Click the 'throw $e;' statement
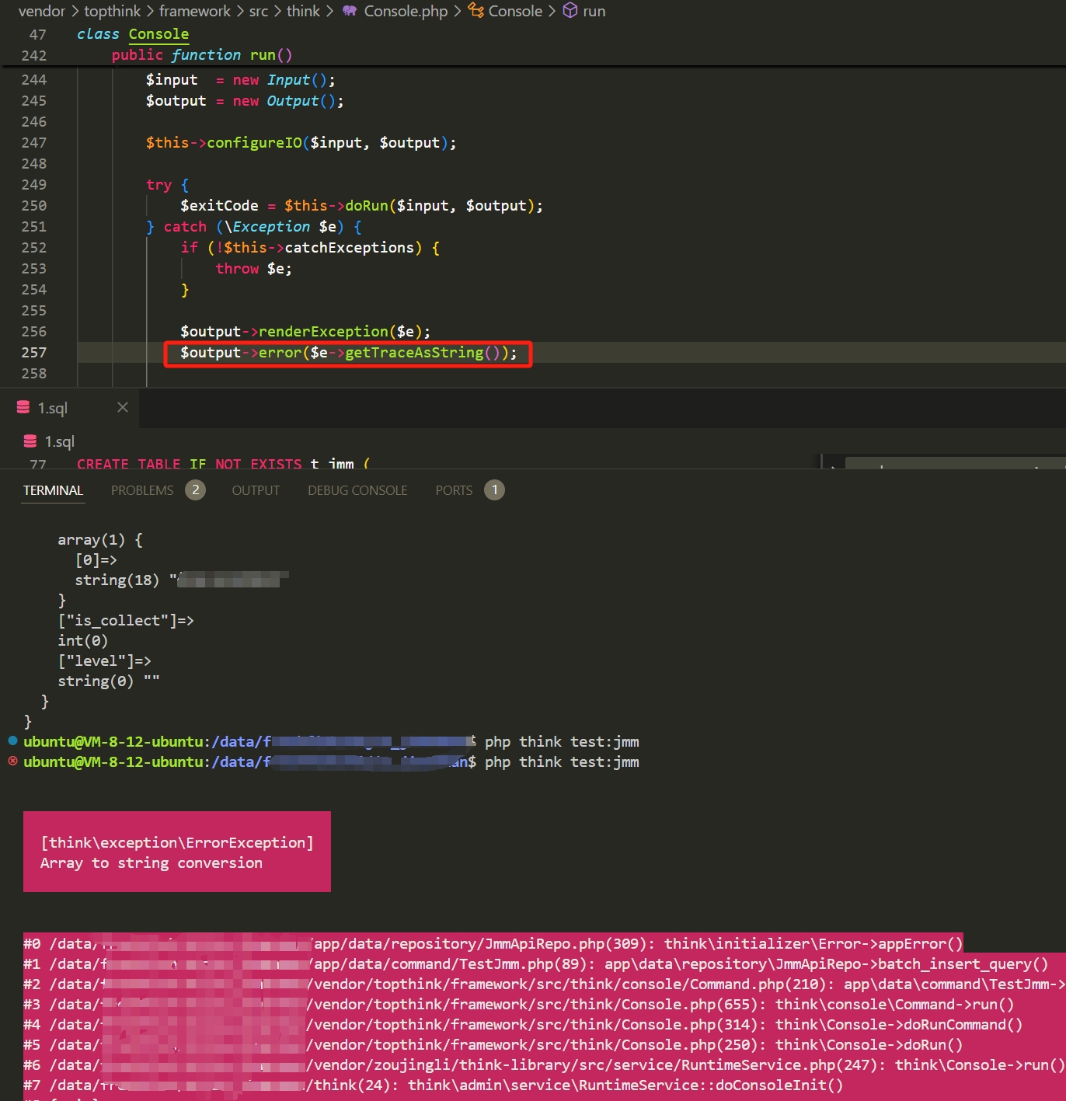Viewport: 1066px width, 1101px height. (x=253, y=268)
